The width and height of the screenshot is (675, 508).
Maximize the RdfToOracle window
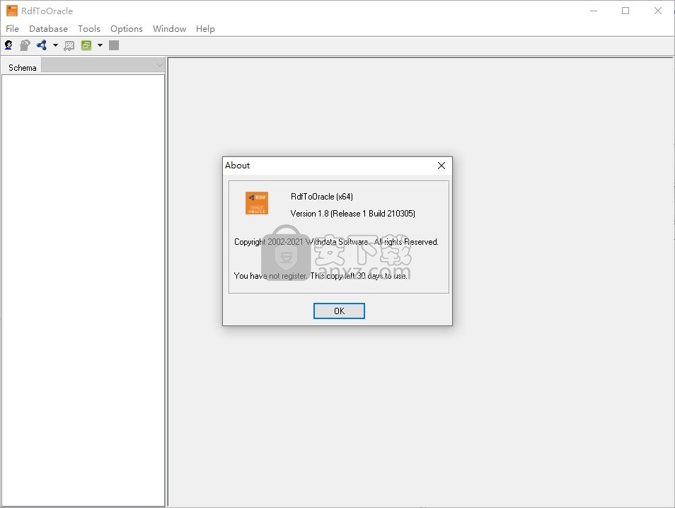pyautogui.click(x=625, y=11)
